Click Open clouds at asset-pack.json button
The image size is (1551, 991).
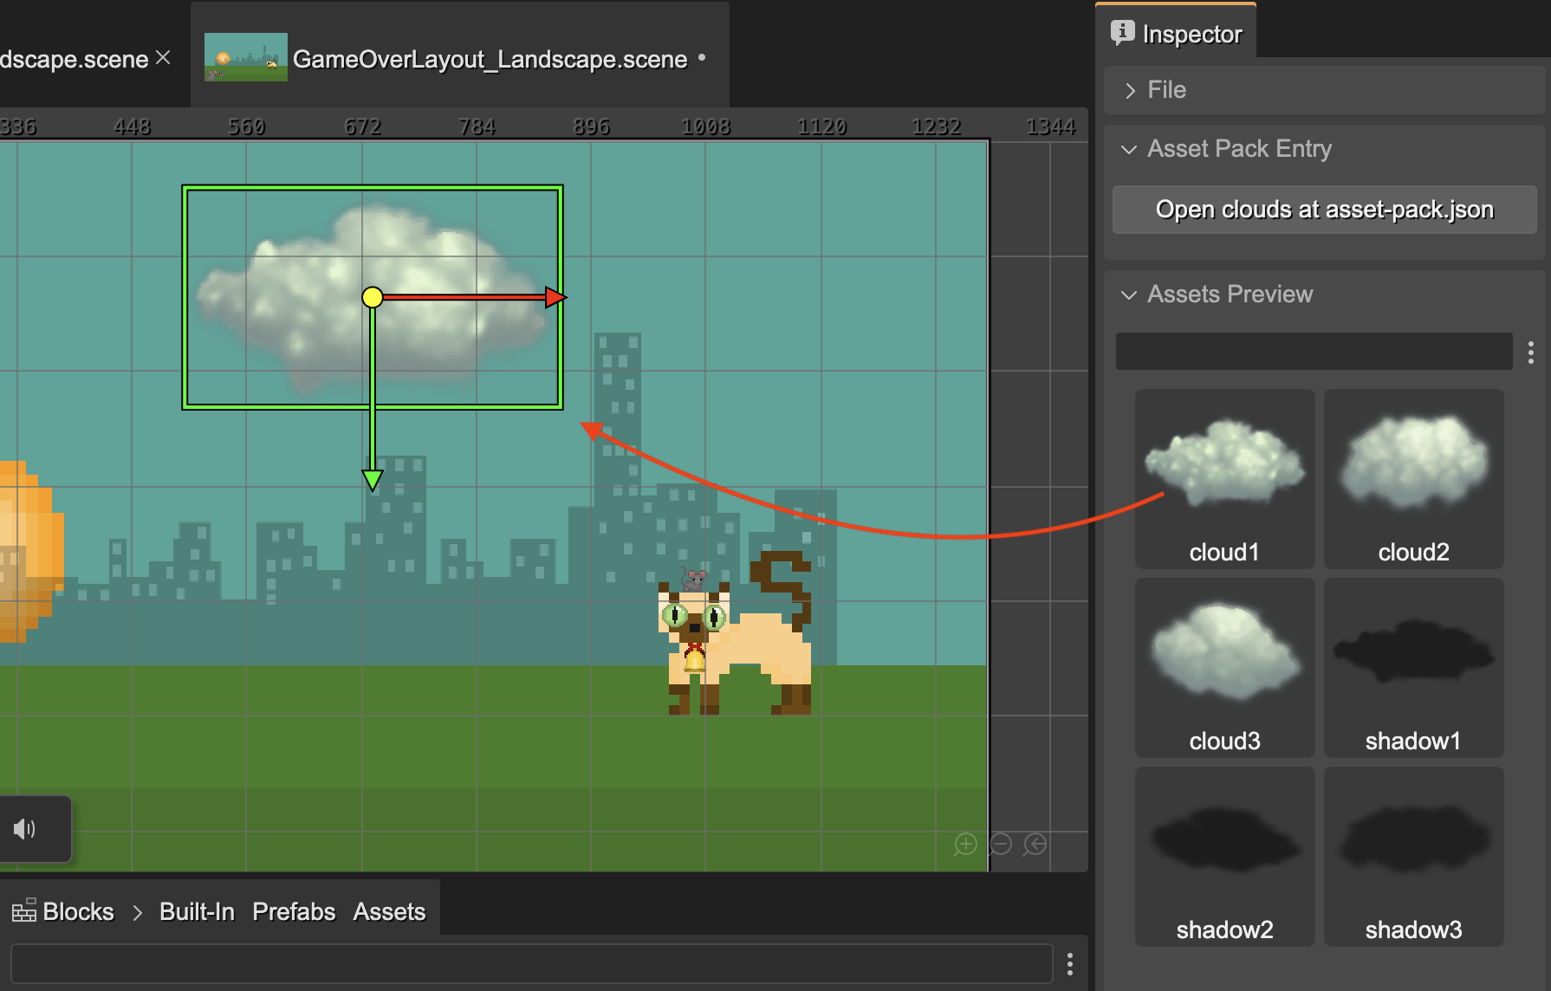(1325, 210)
